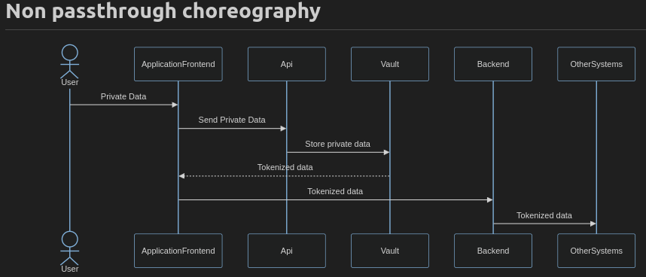Click the arrowhead pointing at Vault lifeline
Image resolution: width=646 pixels, height=277 pixels.
pyautogui.click(x=386, y=152)
